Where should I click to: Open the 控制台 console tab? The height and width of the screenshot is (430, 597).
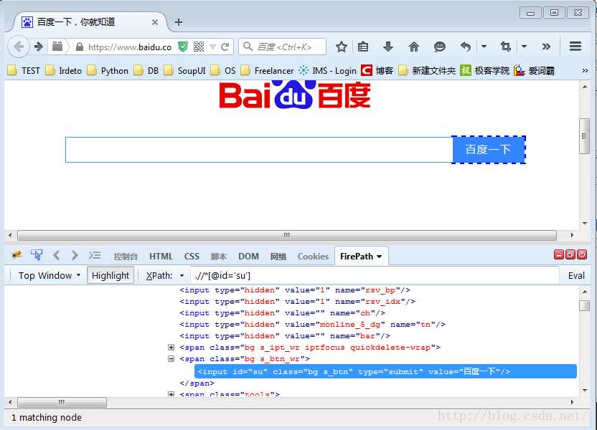pyautogui.click(x=126, y=257)
